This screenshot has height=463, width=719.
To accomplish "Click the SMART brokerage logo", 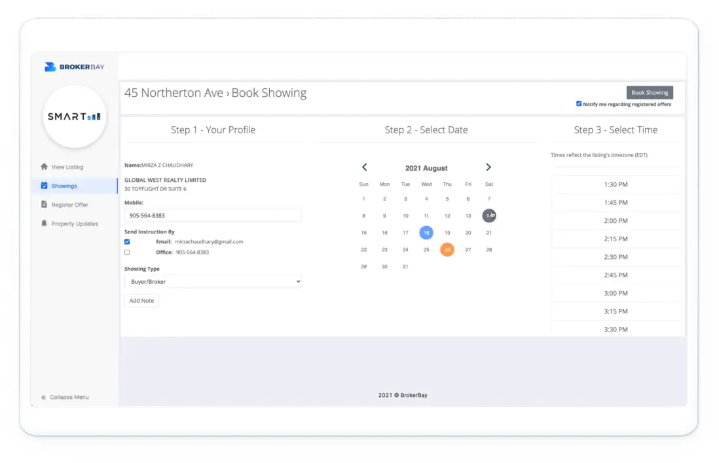I will [x=74, y=116].
